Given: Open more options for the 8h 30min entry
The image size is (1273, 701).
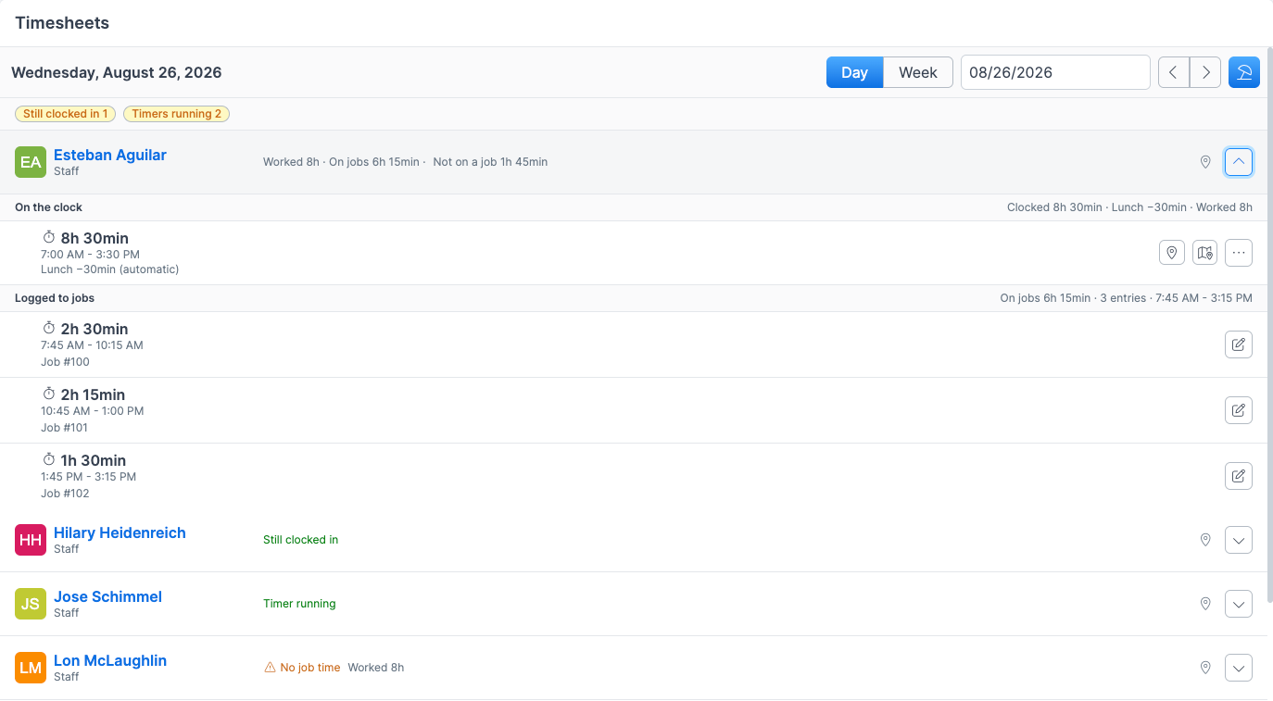Looking at the screenshot, I should [x=1239, y=253].
